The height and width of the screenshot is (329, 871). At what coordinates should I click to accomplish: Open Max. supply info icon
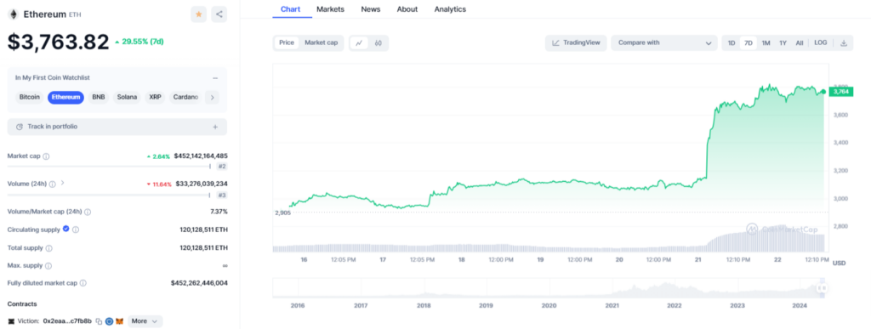pos(48,266)
